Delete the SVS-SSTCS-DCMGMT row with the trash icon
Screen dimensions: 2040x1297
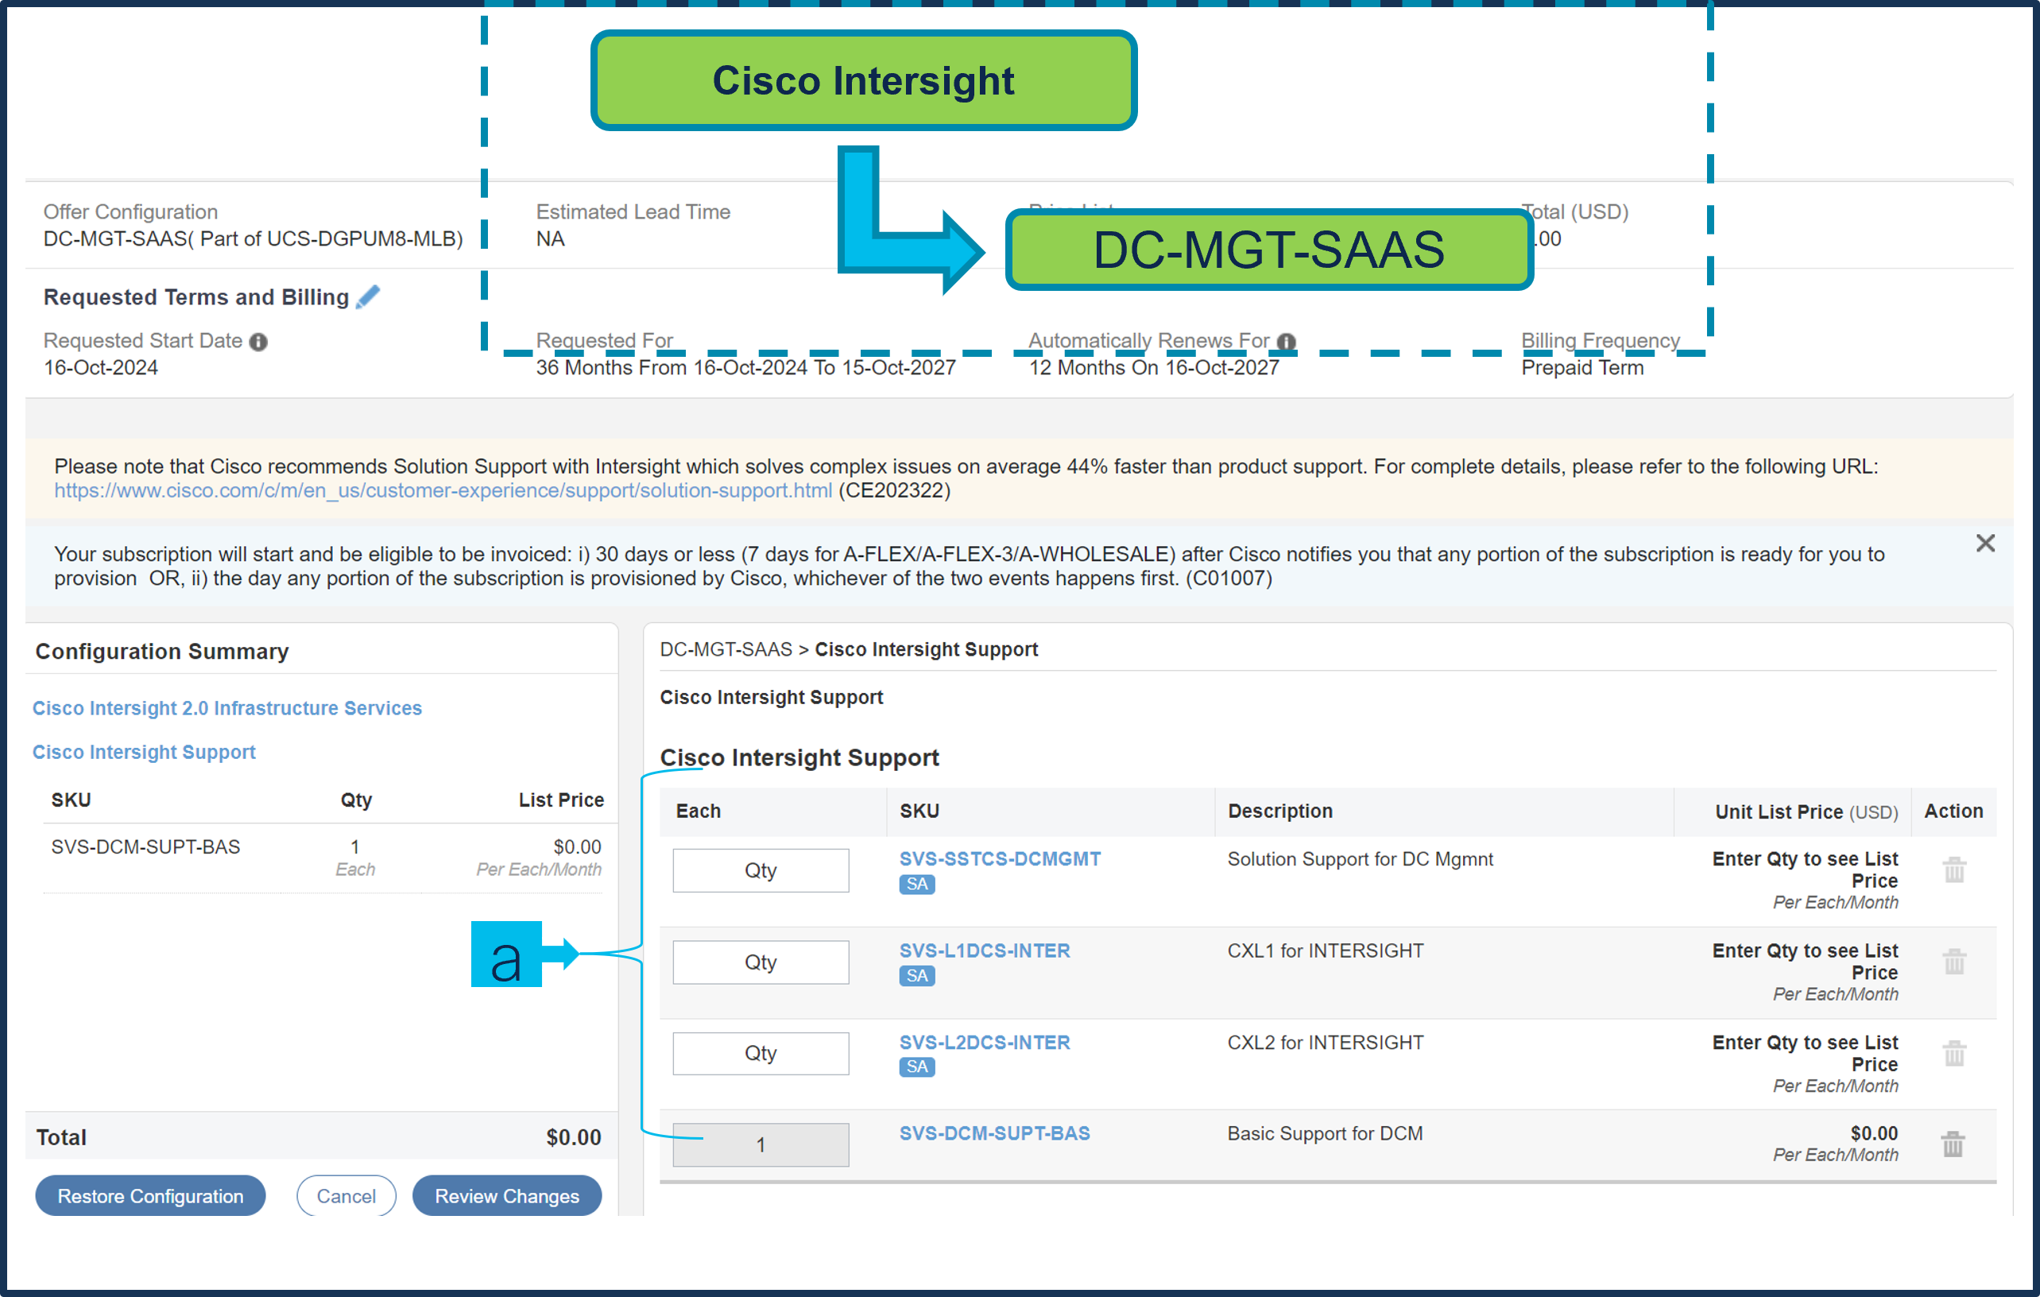(1953, 870)
